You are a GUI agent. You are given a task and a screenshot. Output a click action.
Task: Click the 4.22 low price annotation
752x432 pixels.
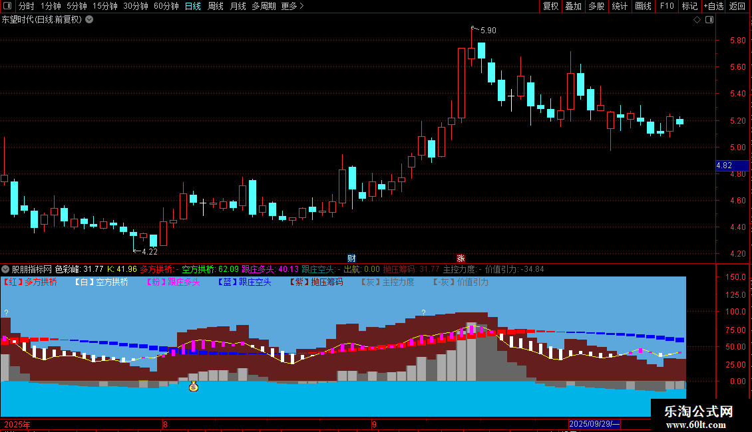click(x=150, y=251)
